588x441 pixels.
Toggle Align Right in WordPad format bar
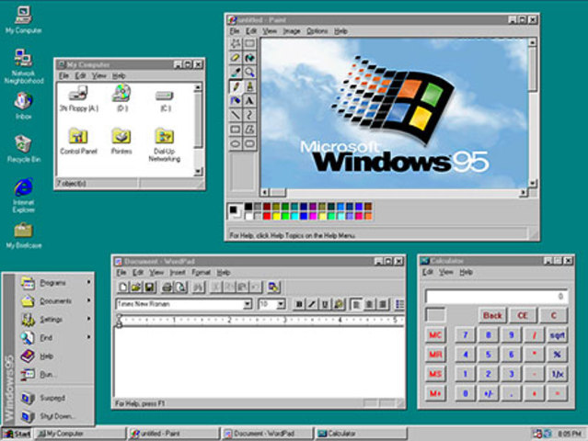point(382,304)
